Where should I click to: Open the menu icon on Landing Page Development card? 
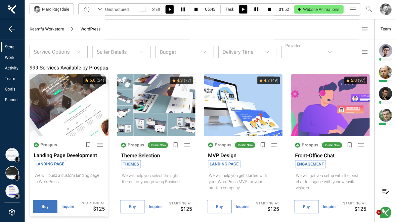100,145
